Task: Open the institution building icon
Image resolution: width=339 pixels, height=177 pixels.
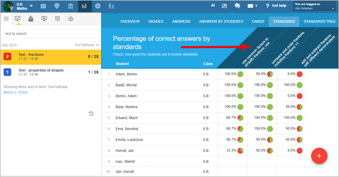Action: click(x=71, y=6)
